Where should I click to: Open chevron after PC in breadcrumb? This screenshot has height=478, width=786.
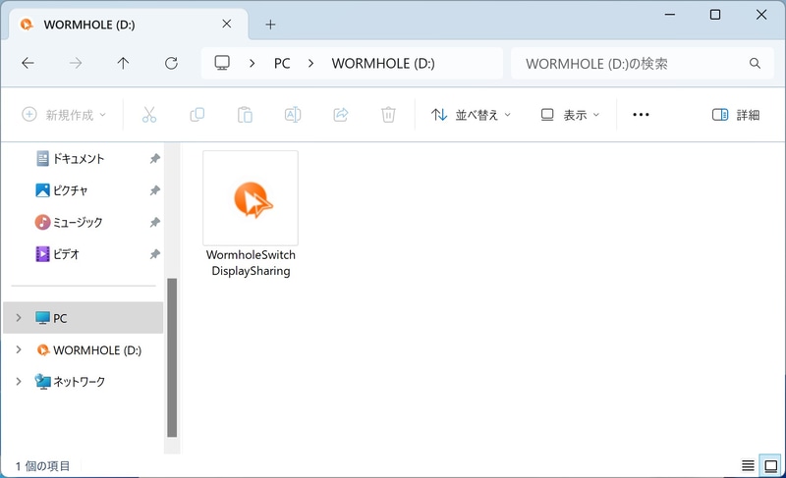(310, 64)
